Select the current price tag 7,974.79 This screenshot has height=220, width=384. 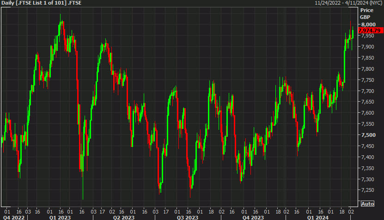pos(370,31)
